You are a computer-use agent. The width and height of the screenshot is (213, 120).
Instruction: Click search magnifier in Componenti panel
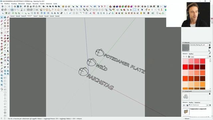point(207,105)
